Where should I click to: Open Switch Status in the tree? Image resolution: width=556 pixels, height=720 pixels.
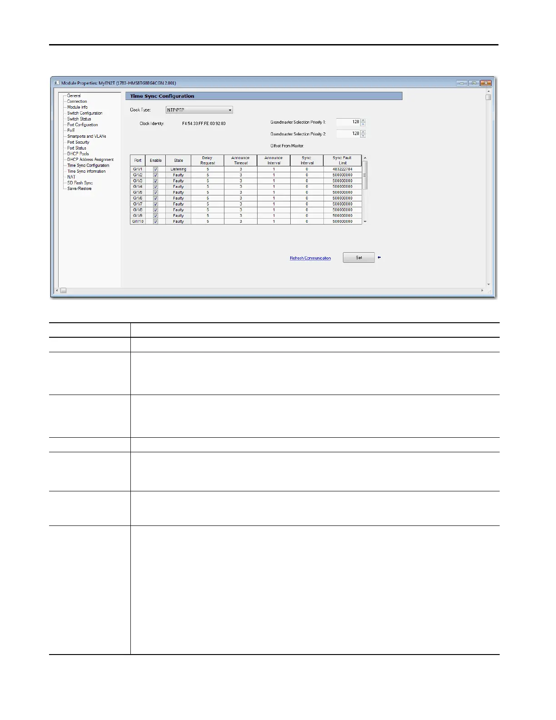pos(79,119)
